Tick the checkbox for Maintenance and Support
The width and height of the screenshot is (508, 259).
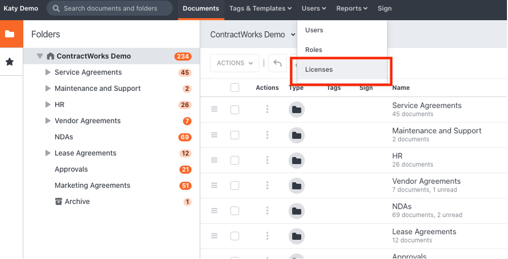pos(235,135)
